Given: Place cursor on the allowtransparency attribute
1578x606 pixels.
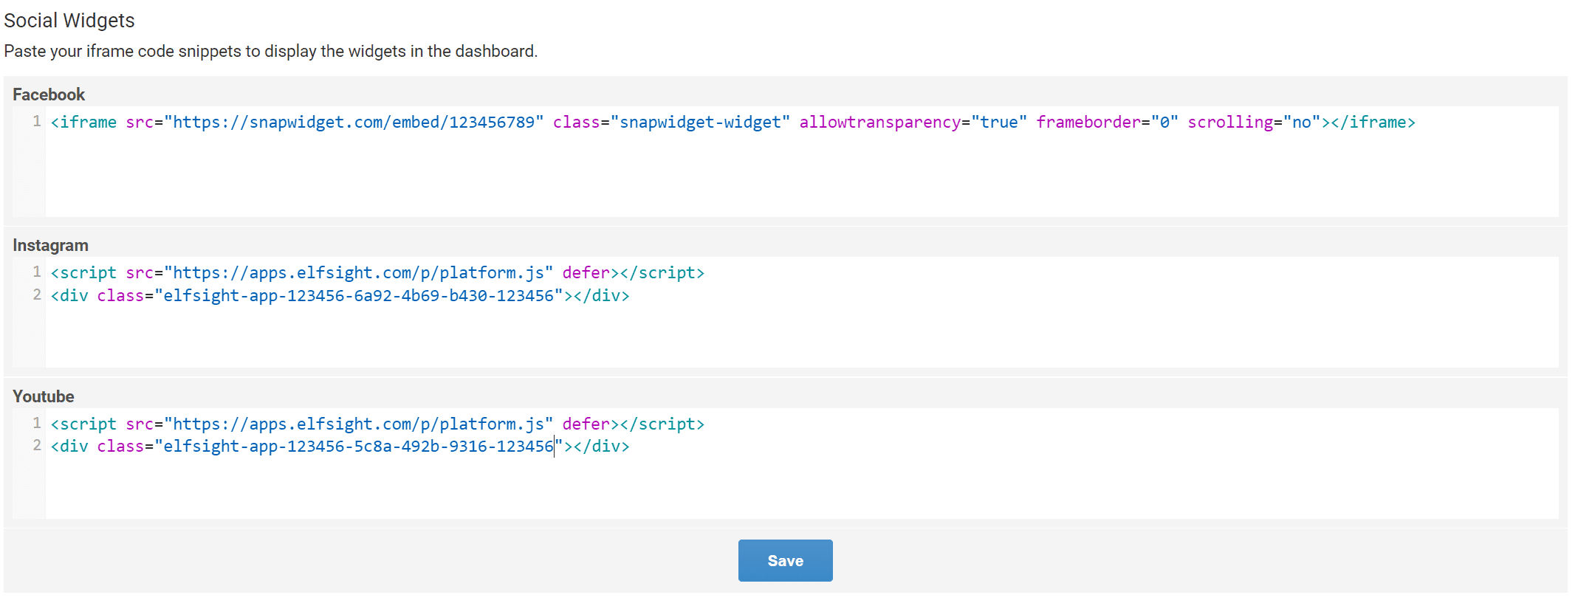Looking at the screenshot, I should (x=879, y=123).
